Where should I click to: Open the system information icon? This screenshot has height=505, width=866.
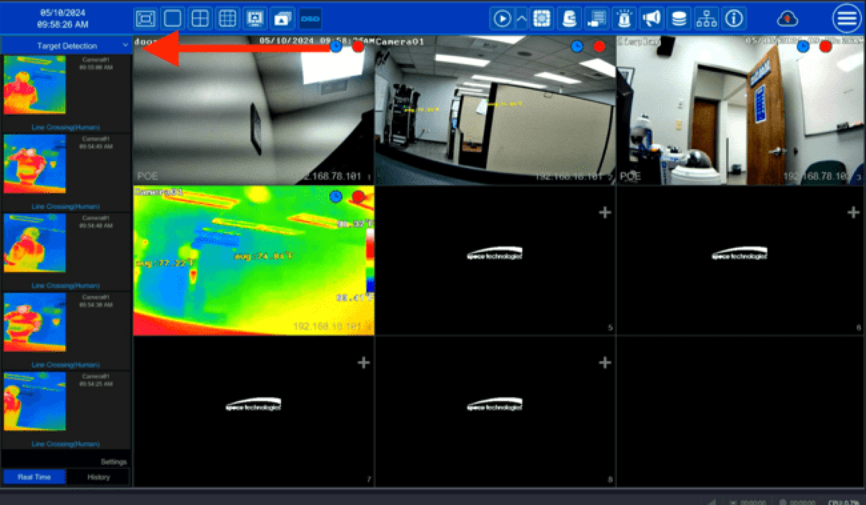pos(734,19)
